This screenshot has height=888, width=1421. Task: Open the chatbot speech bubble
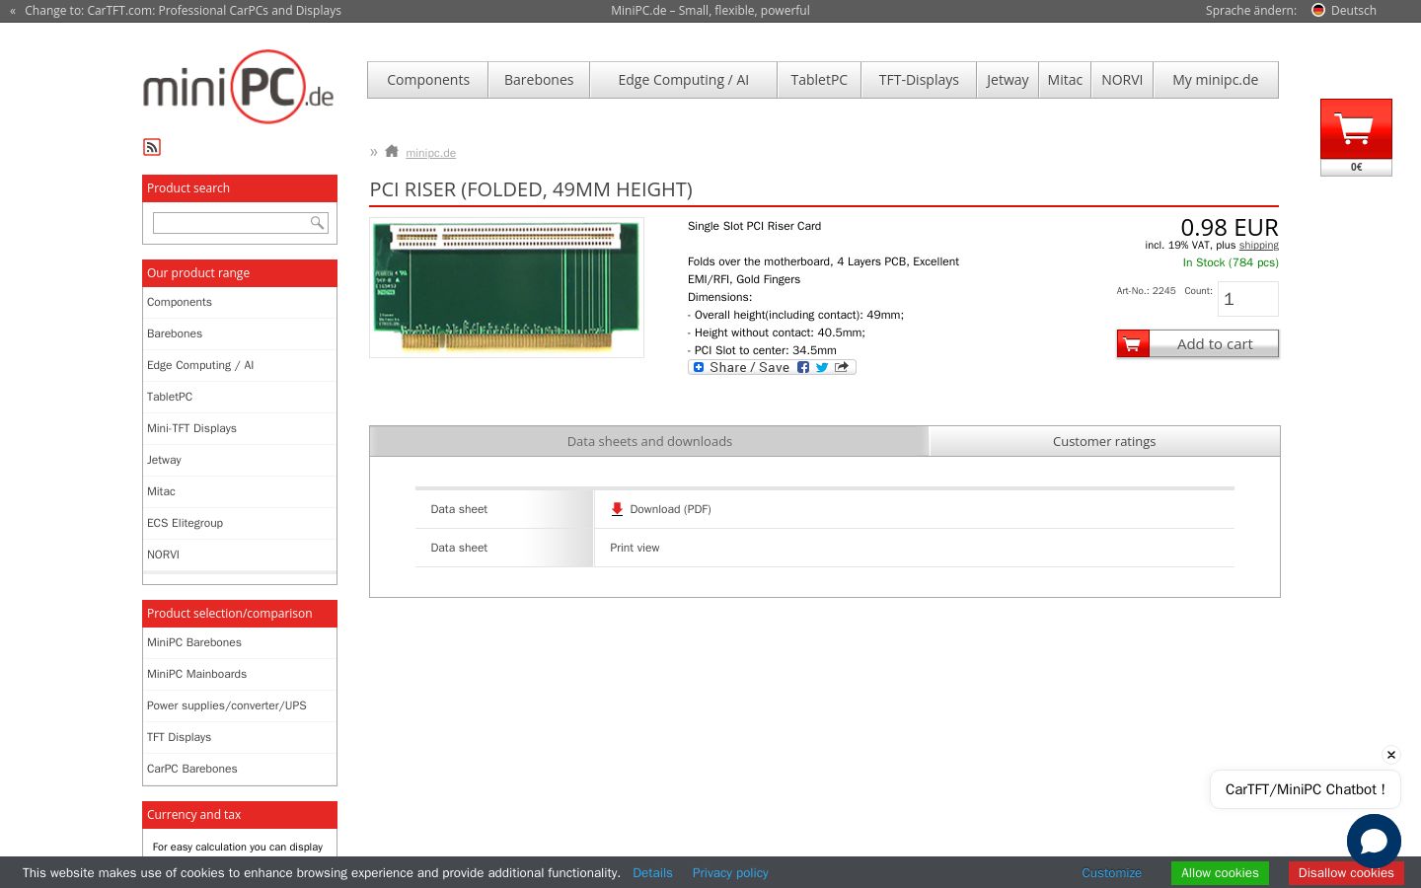click(x=1374, y=841)
